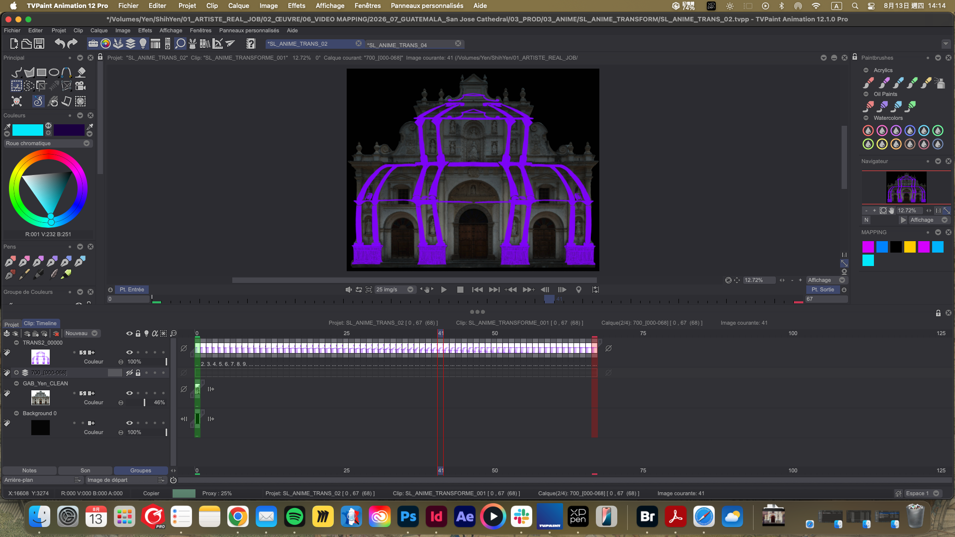Toggle loop playback mode
The width and height of the screenshot is (955, 537).
[359, 290]
